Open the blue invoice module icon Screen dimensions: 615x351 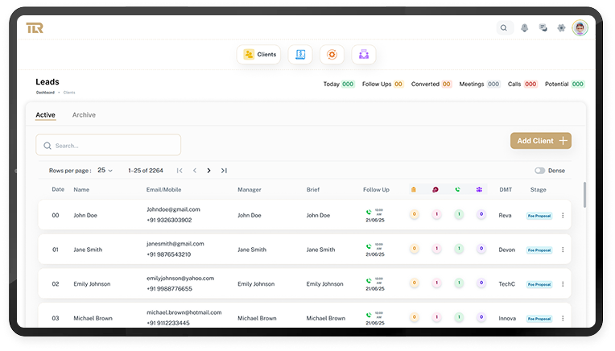(x=300, y=55)
